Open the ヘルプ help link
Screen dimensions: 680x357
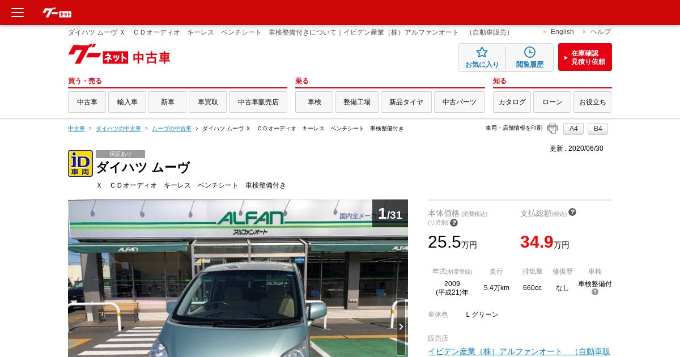pyautogui.click(x=601, y=32)
